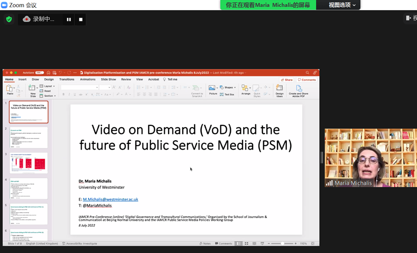Toggle the AutoSave switch
Image resolution: width=417 pixels, height=253 pixels.
tap(39, 73)
